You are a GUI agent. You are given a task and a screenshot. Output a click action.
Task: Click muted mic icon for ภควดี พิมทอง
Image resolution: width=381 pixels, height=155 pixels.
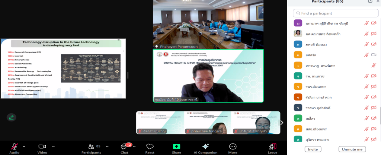coord(366,44)
